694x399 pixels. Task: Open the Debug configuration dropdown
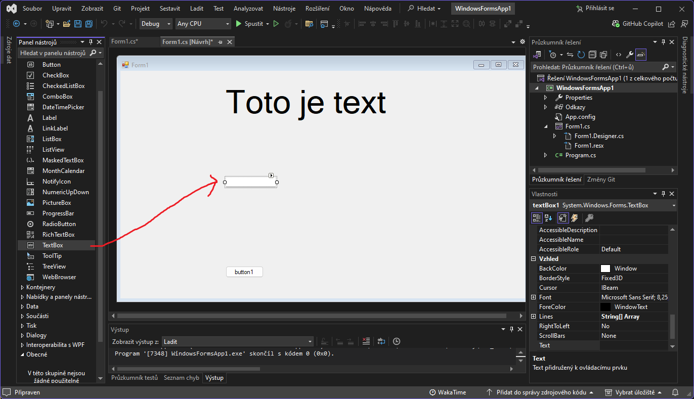(156, 24)
